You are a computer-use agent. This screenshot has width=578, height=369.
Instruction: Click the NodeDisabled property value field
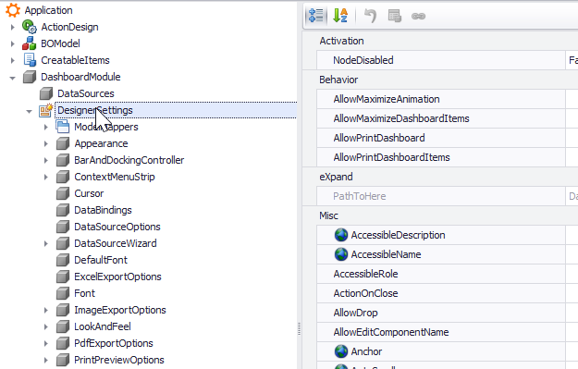[x=572, y=60]
